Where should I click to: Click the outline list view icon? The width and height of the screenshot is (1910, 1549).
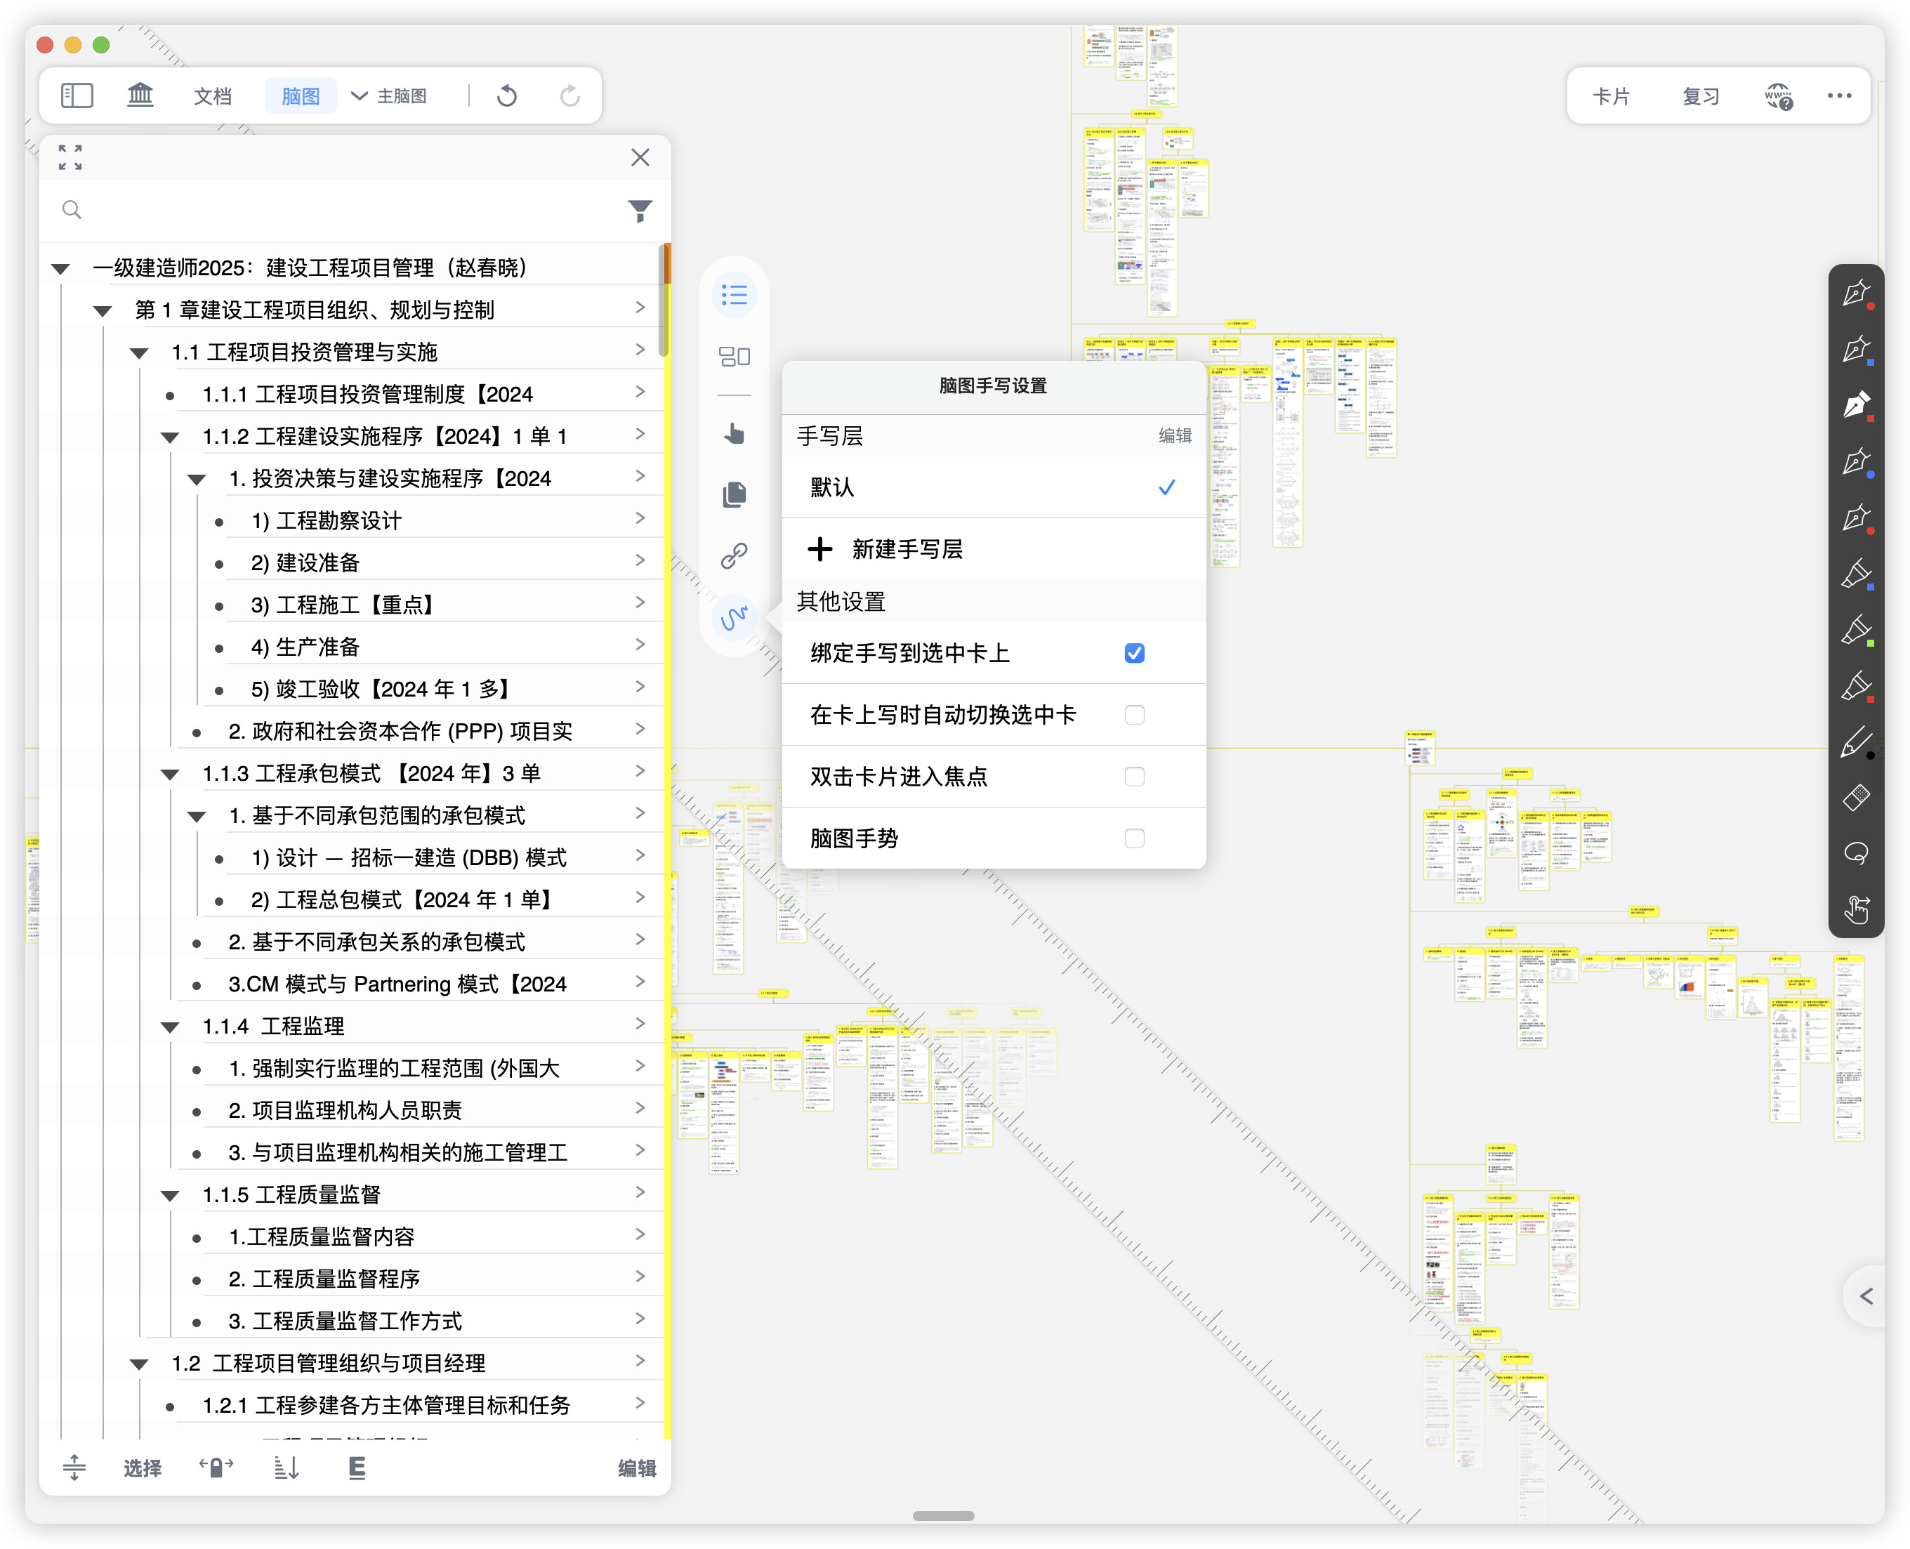(735, 294)
